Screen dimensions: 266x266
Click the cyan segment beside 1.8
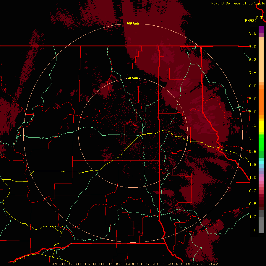click(x=261, y=163)
